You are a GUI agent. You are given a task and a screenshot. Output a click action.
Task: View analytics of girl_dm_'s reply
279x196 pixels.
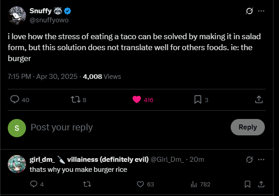(x=194, y=184)
